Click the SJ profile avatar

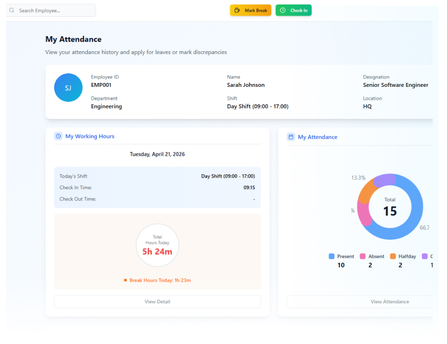click(68, 88)
